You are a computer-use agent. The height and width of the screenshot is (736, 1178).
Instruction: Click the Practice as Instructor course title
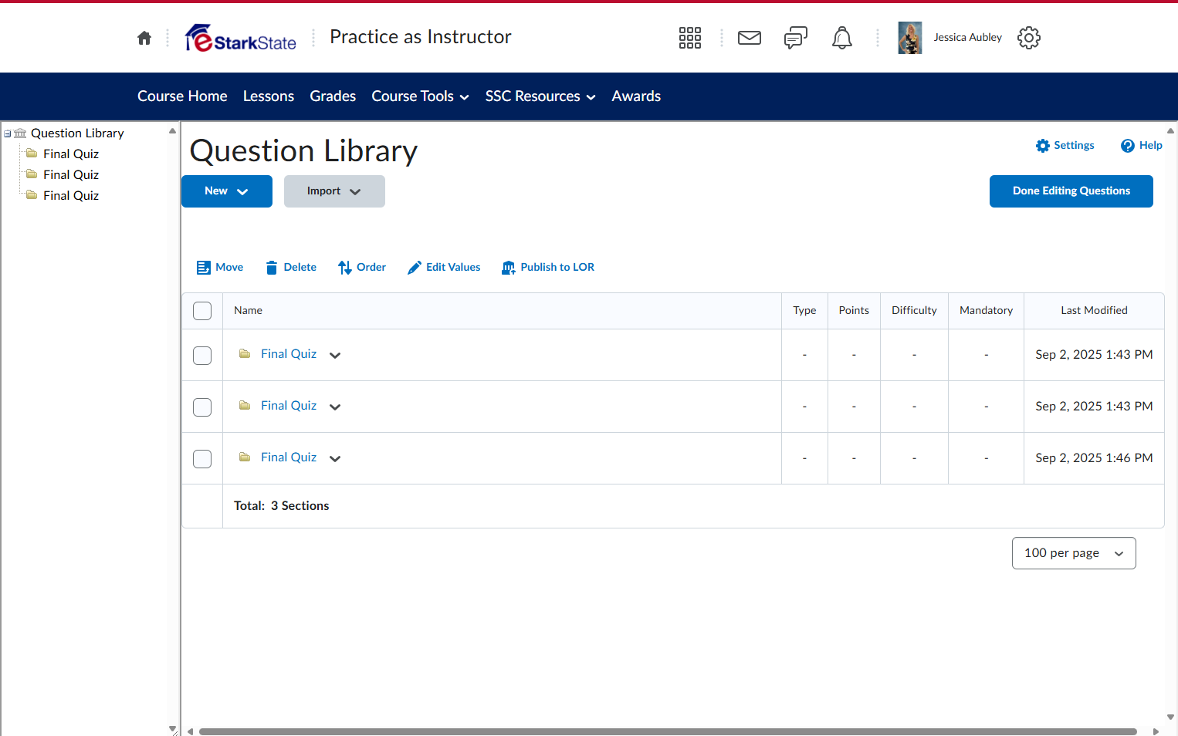click(x=421, y=37)
